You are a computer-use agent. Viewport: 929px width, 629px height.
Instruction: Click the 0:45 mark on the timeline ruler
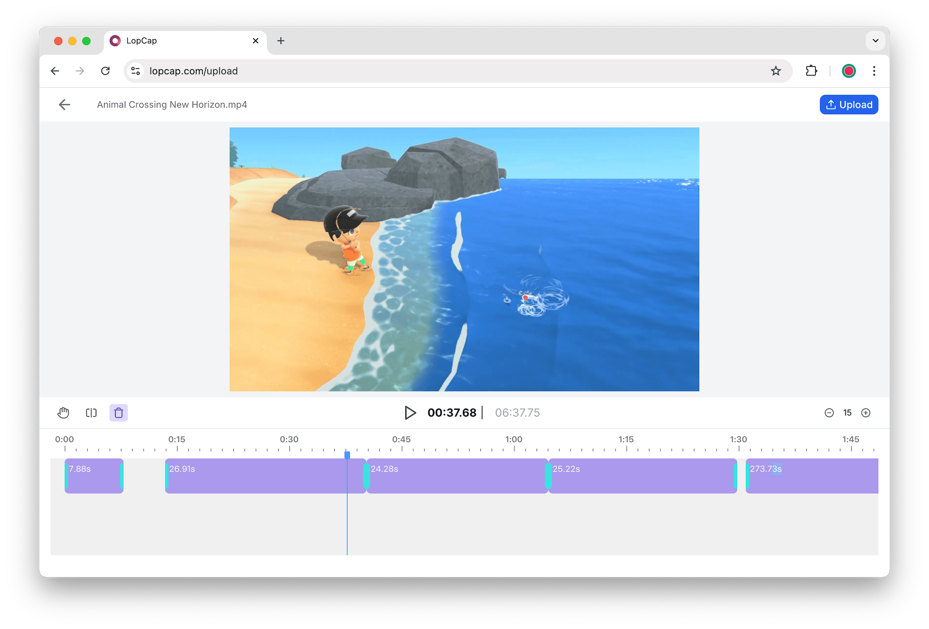click(x=402, y=439)
